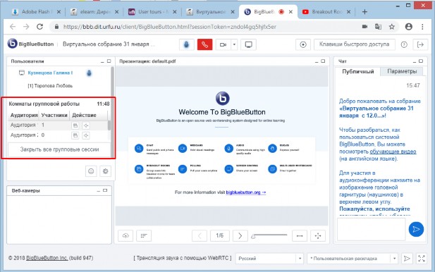The width and height of the screenshot is (435, 272).
Task: Bookmark page with star icon
Action: (x=391, y=27)
